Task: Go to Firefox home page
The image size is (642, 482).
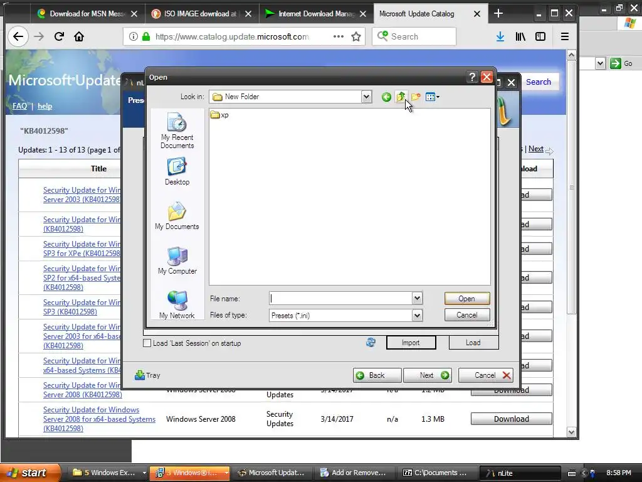Action: click(78, 36)
